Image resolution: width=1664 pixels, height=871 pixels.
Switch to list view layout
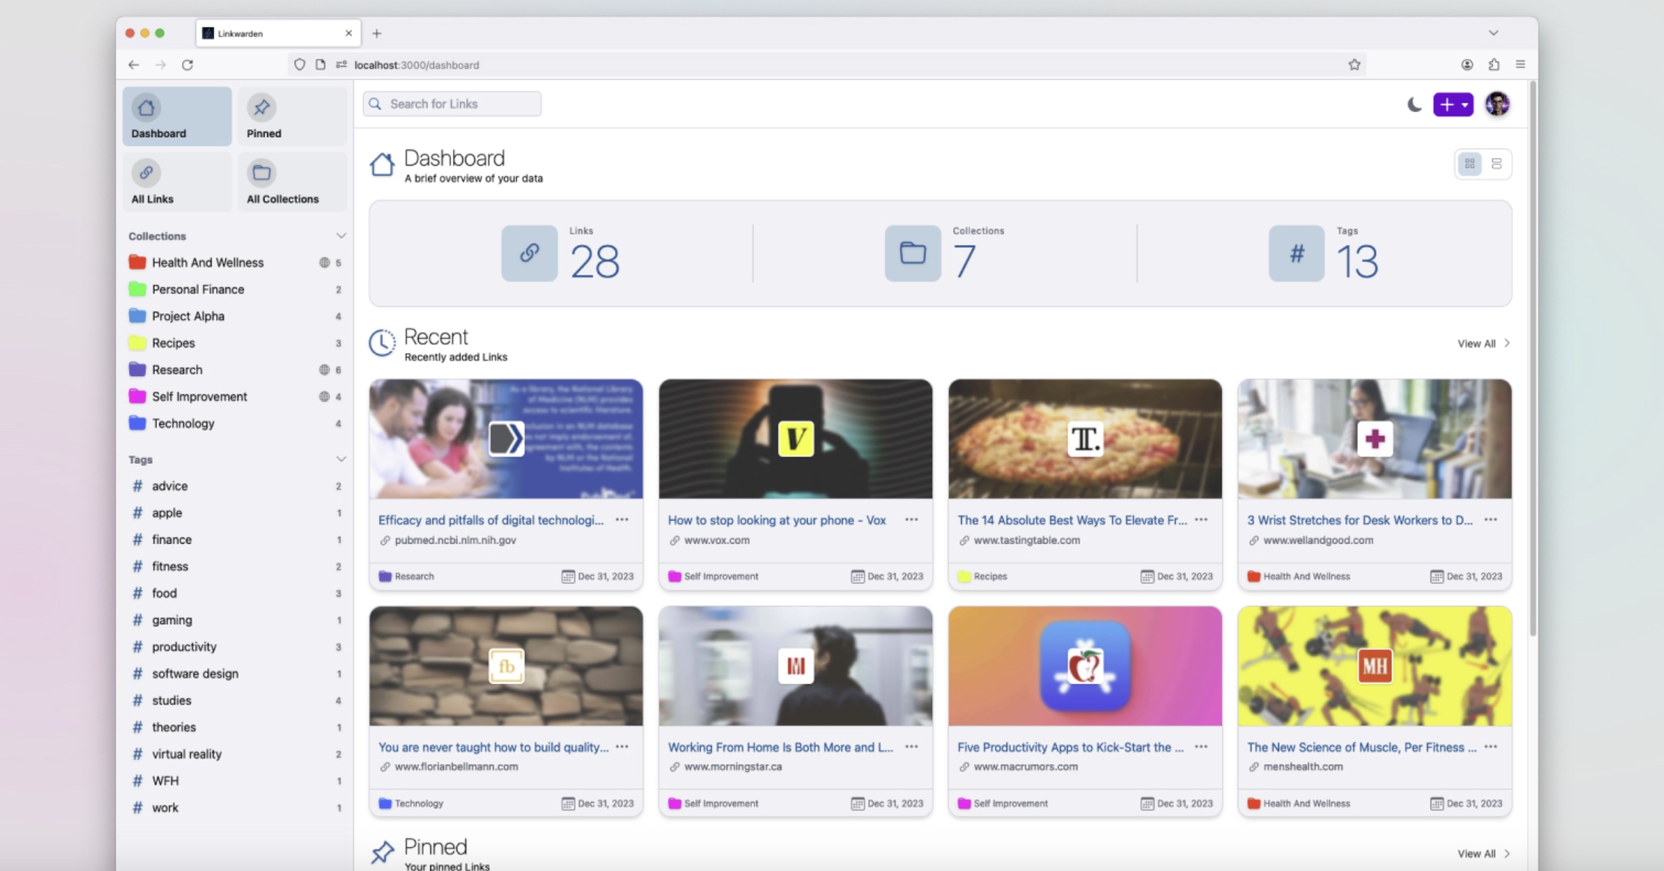pyautogui.click(x=1496, y=164)
